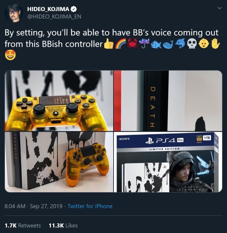Click the rainbow emoji in tweet
This screenshot has height=233, width=227.
(x=120, y=44)
